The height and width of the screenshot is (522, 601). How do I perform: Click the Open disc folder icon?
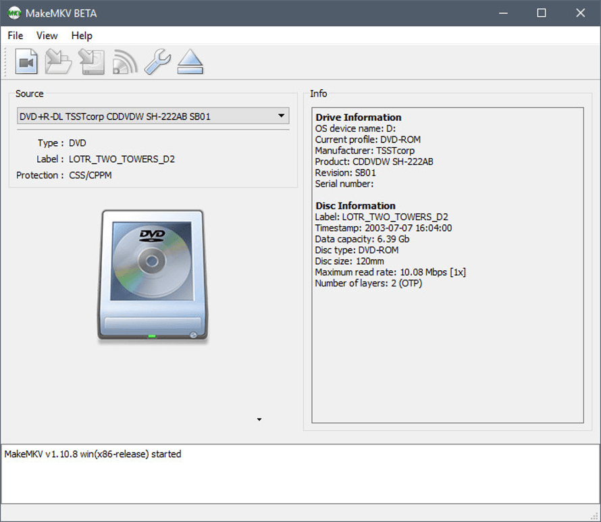tap(58, 62)
